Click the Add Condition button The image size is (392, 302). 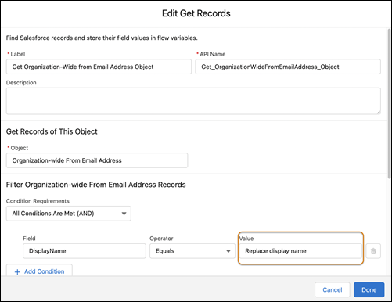39,271
